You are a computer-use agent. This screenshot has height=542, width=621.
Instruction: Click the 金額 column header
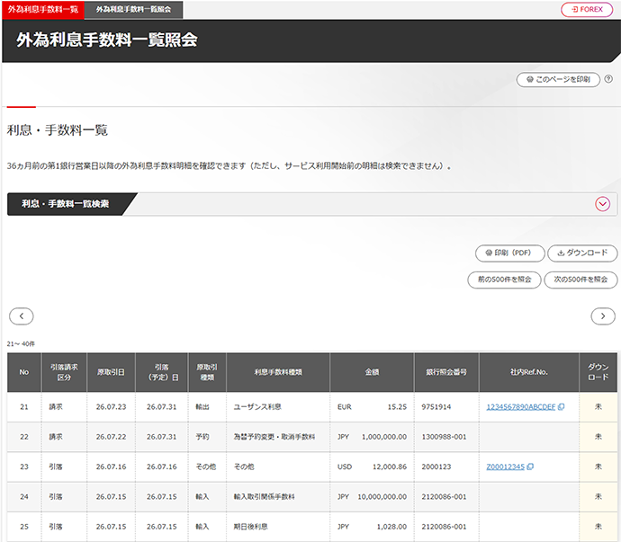tap(372, 372)
